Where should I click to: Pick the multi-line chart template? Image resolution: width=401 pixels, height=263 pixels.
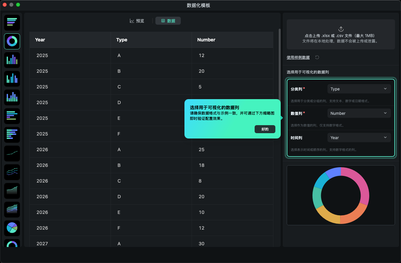(12, 172)
